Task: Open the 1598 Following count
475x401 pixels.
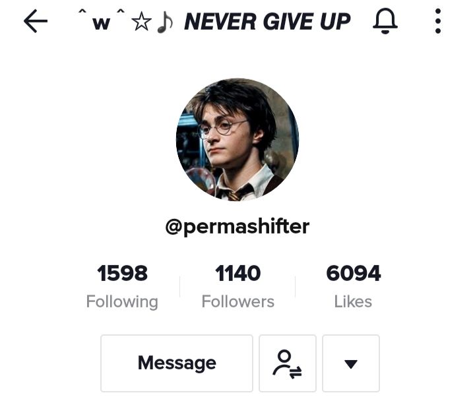Action: 122,273
